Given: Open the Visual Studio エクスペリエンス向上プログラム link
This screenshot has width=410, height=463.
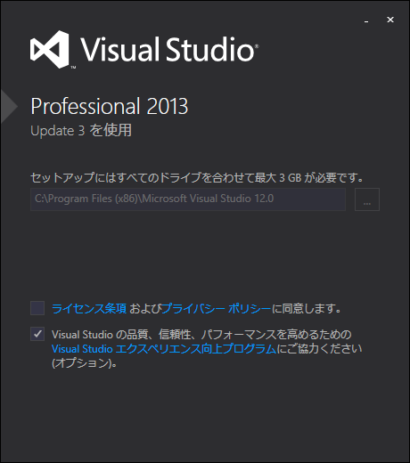Looking at the screenshot, I should click(164, 349).
